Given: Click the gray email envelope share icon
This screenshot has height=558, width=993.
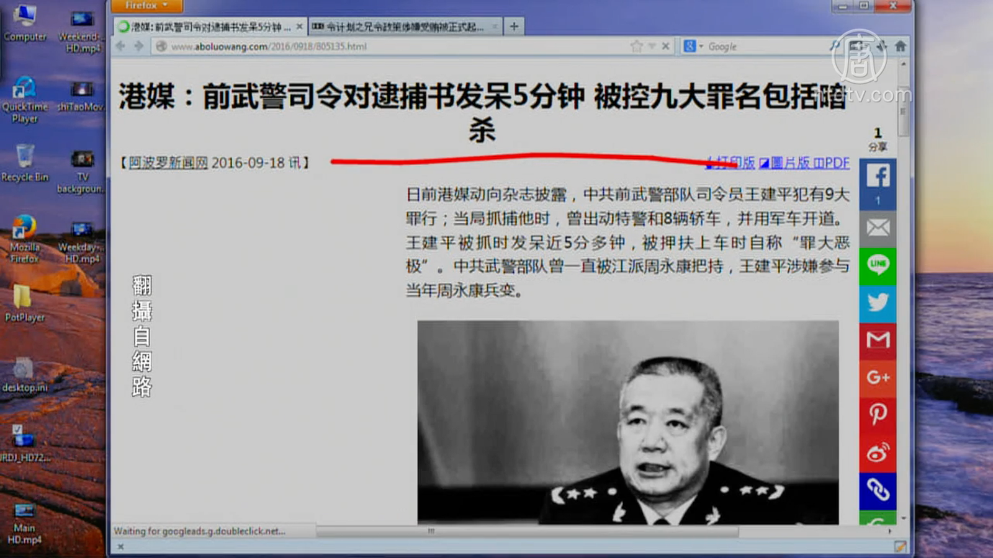Looking at the screenshot, I should tap(878, 228).
